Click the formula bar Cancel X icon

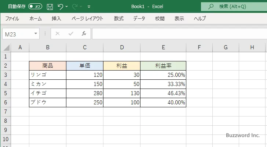pos(58,33)
